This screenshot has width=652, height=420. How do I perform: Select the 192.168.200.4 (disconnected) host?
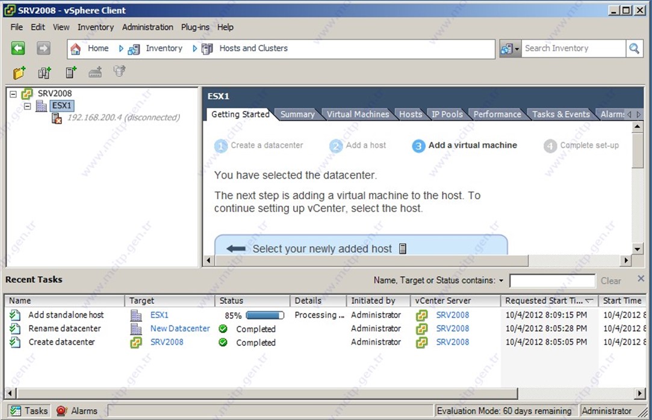(123, 117)
